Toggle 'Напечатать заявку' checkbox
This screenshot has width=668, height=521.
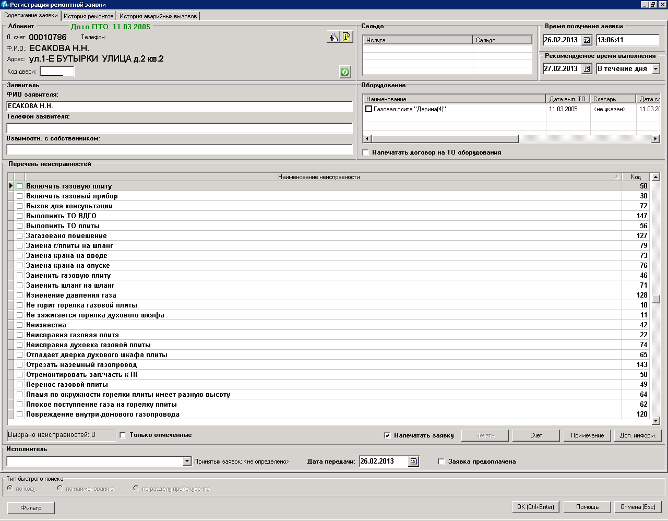387,435
